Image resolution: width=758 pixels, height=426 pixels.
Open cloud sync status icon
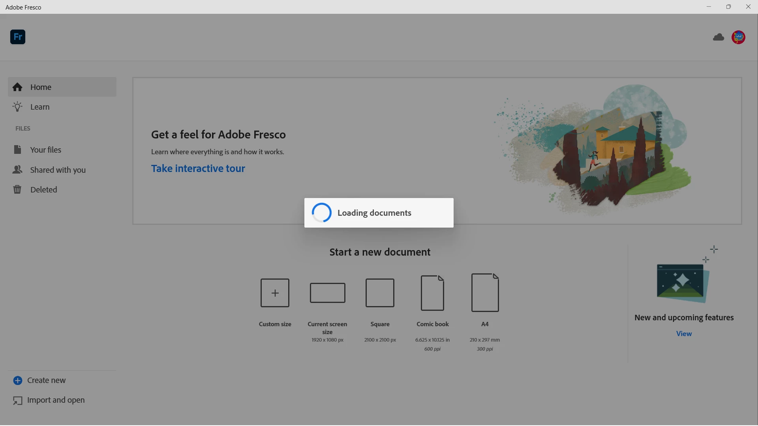pyautogui.click(x=719, y=37)
